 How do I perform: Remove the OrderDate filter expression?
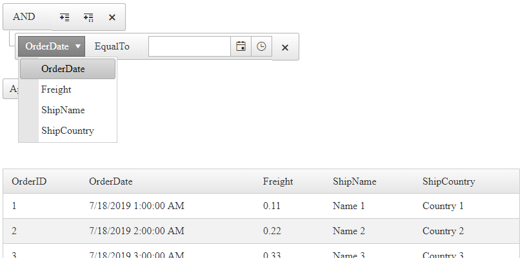click(285, 47)
